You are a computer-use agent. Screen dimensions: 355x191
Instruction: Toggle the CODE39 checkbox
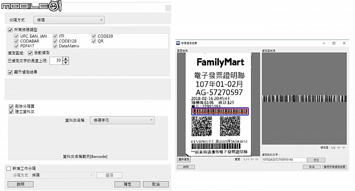(x=94, y=36)
